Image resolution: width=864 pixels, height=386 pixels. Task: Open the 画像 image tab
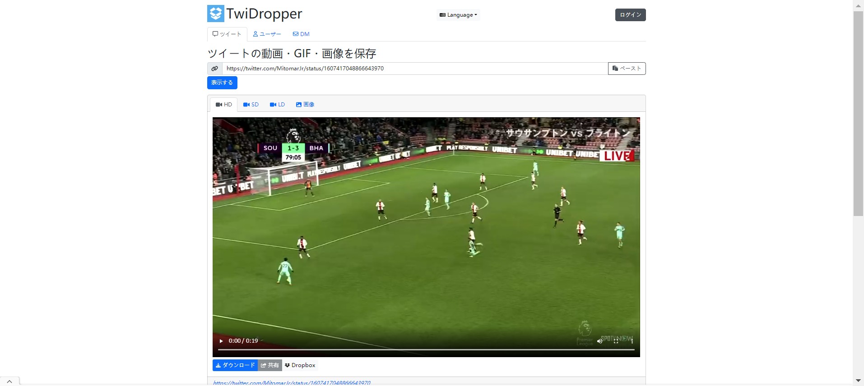(x=305, y=105)
